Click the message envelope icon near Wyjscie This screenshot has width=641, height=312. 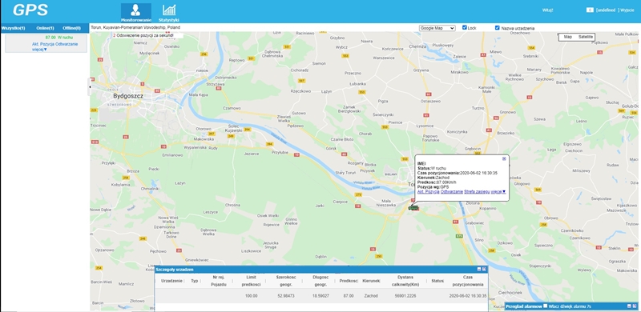[x=590, y=10]
